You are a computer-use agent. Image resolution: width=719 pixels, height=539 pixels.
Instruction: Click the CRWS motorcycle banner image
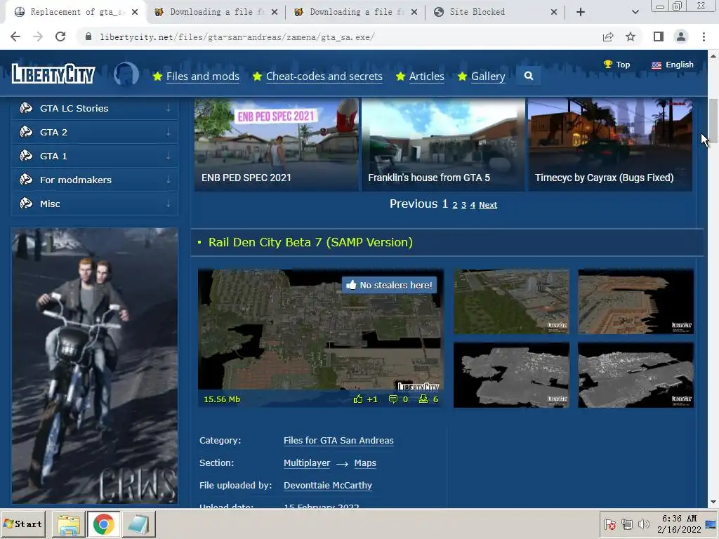(x=95, y=366)
